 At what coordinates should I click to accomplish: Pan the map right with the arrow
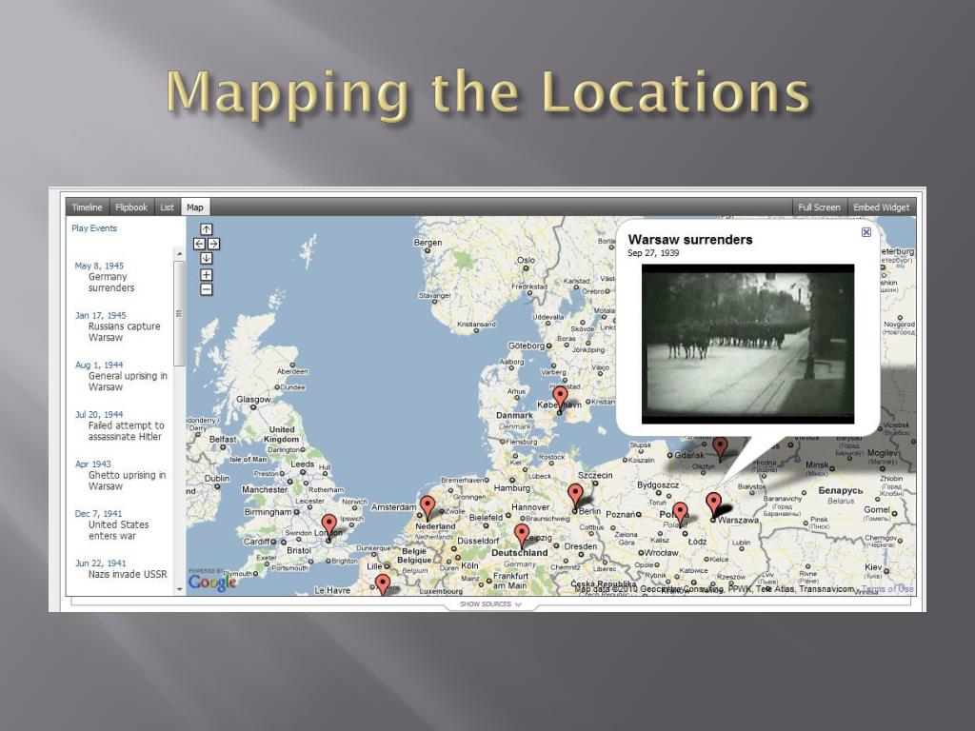click(x=213, y=244)
